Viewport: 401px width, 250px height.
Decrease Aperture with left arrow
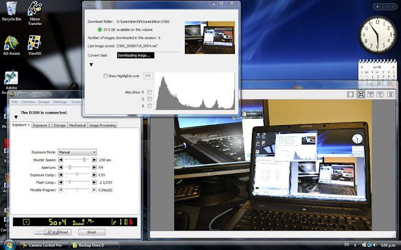pos(60,167)
